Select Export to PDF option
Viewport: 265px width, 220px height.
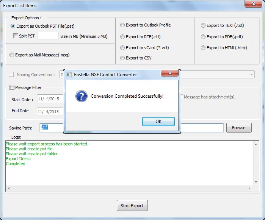pyautogui.click(x=203, y=37)
